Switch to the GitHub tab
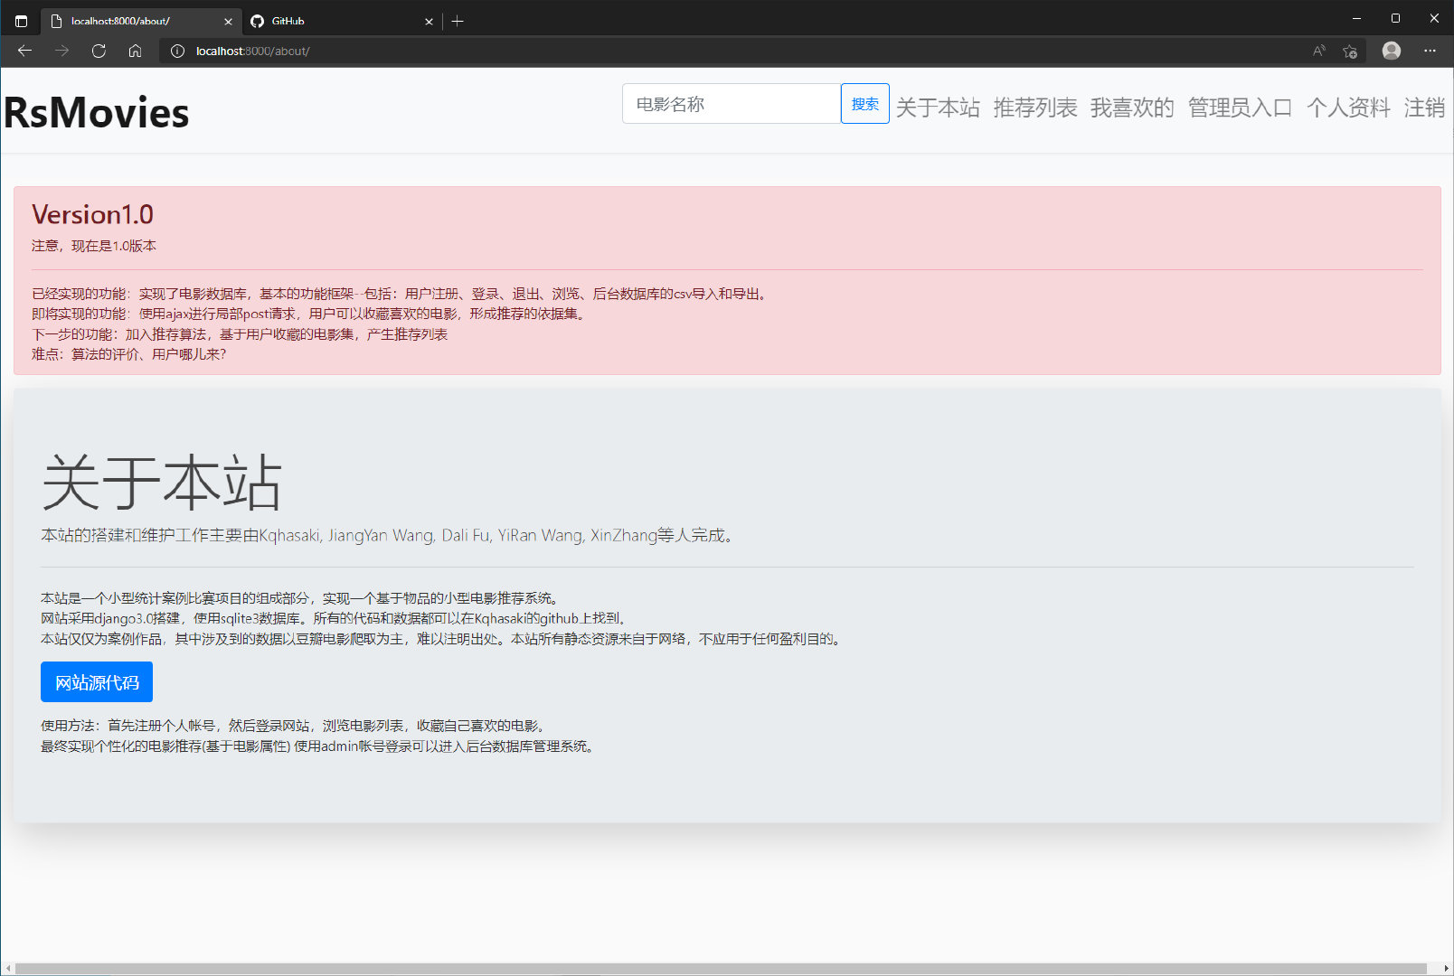1454x976 pixels. pos(340,21)
